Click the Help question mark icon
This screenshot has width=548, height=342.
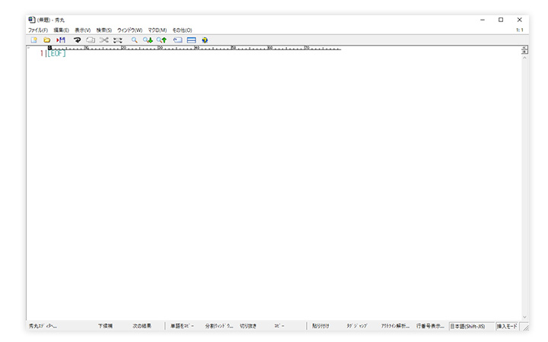(x=205, y=40)
